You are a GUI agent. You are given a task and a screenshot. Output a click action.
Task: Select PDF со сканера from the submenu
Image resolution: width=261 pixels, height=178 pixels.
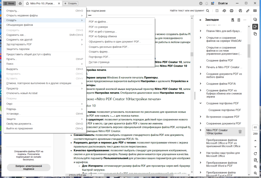(x=98, y=27)
